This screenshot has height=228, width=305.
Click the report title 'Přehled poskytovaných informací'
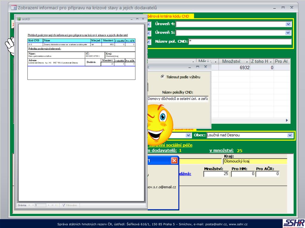tap(78, 35)
